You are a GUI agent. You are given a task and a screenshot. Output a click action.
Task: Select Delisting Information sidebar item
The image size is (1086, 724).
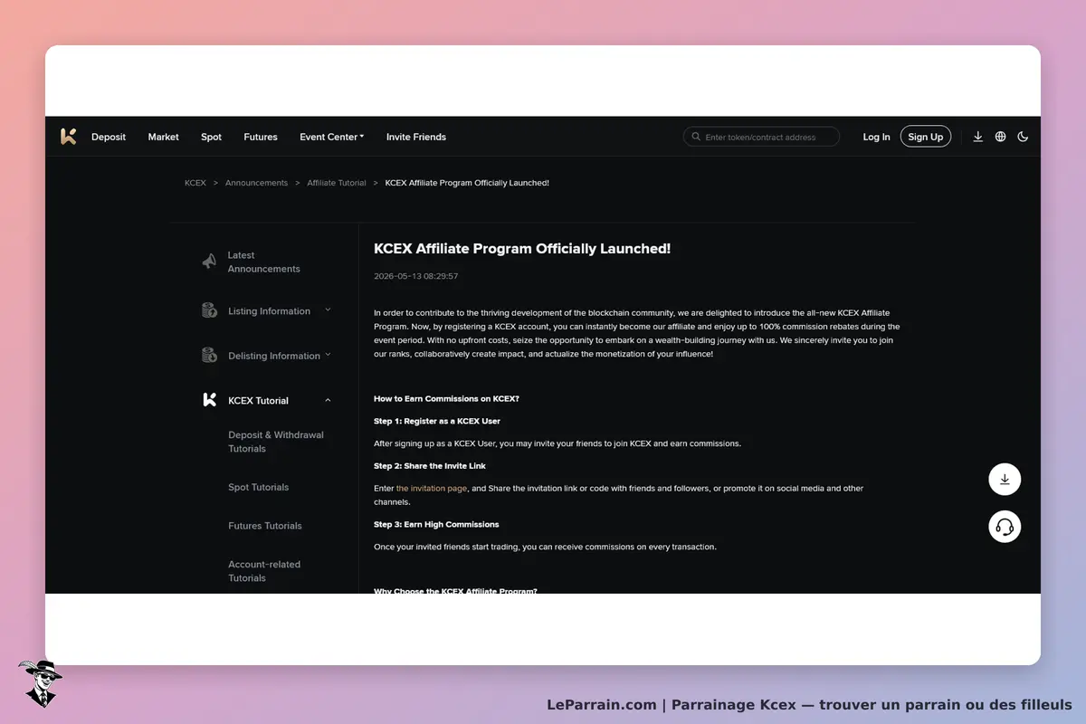coord(274,356)
